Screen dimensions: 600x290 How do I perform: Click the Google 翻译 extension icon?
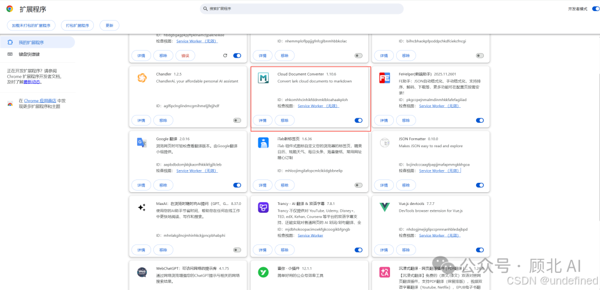142,143
